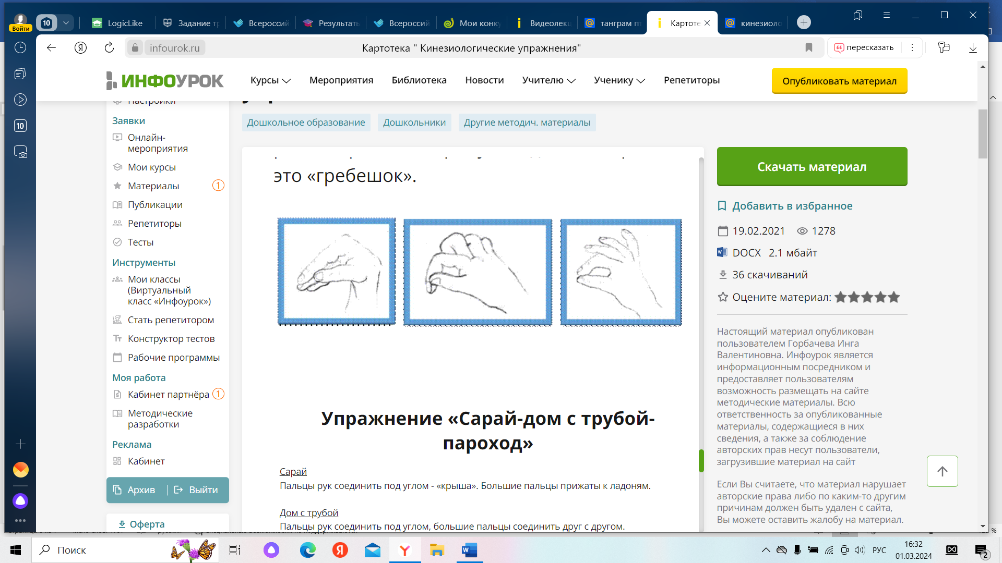1002x563 pixels.
Task: Switch to the LogicLike tab
Action: (x=119, y=23)
